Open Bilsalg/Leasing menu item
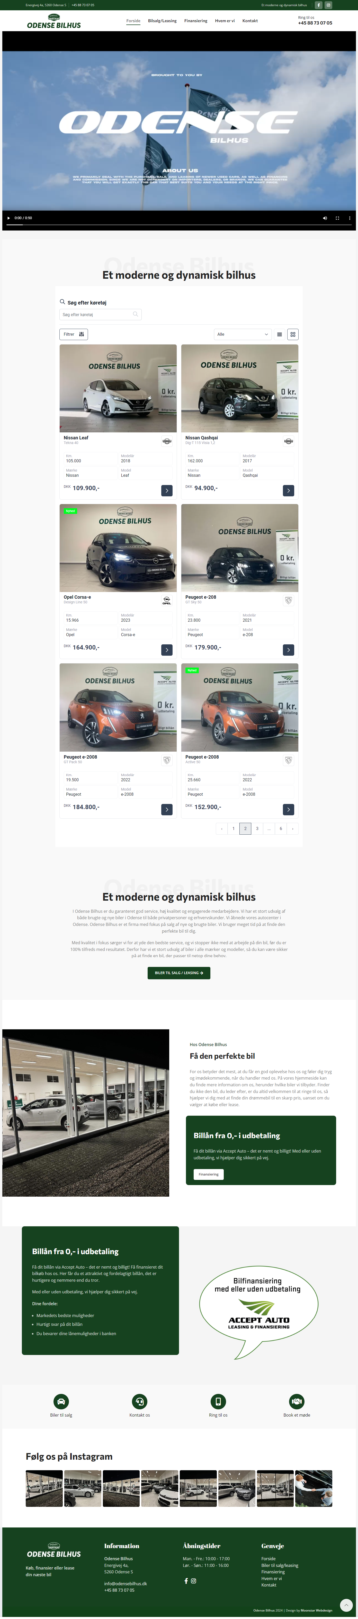This screenshot has width=358, height=1619. point(162,21)
